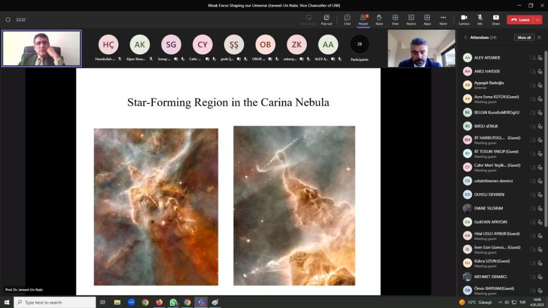The image size is (548, 308).
Task: Close the Attendees panel
Action: tap(539, 37)
